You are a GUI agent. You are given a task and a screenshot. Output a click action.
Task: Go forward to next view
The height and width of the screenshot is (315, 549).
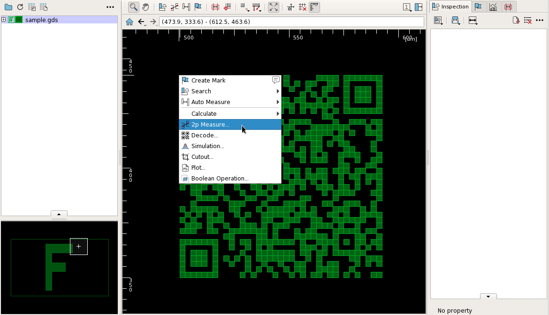(x=153, y=22)
